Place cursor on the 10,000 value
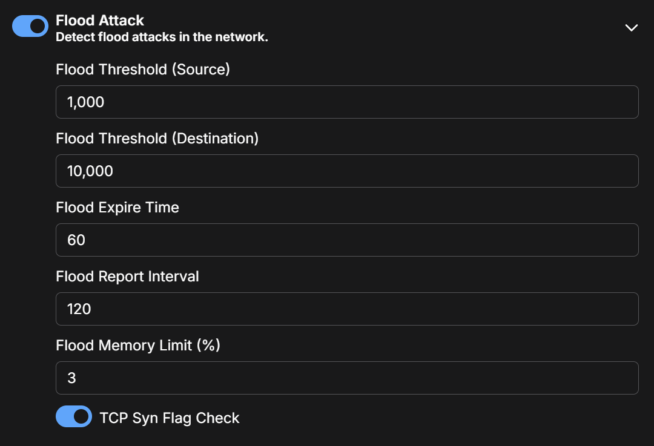Screen dimensions: 654x446 [90, 171]
